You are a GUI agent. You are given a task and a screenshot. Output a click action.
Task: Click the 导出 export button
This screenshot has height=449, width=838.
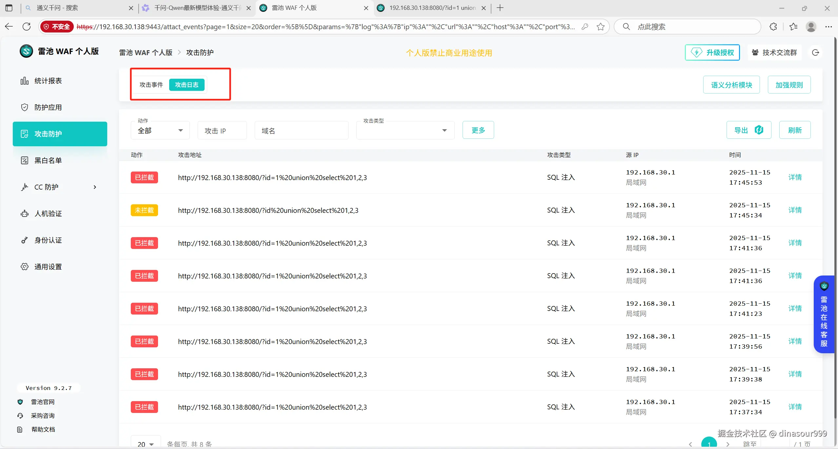(748, 130)
